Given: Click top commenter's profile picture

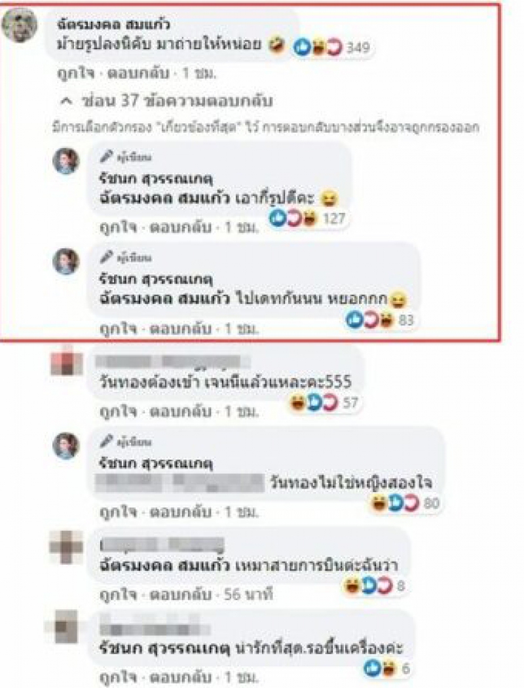Looking at the screenshot, I should [19, 25].
